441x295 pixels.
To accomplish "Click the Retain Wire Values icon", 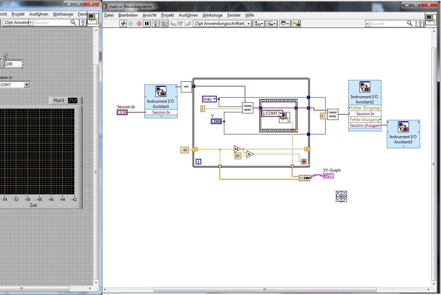I will click(165, 23).
